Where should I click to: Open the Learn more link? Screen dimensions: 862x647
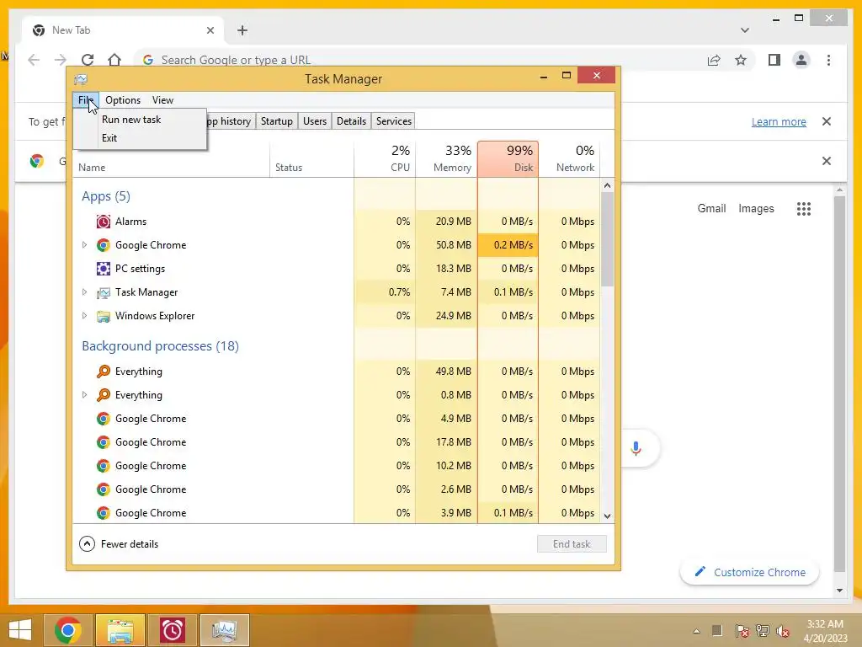click(x=779, y=121)
